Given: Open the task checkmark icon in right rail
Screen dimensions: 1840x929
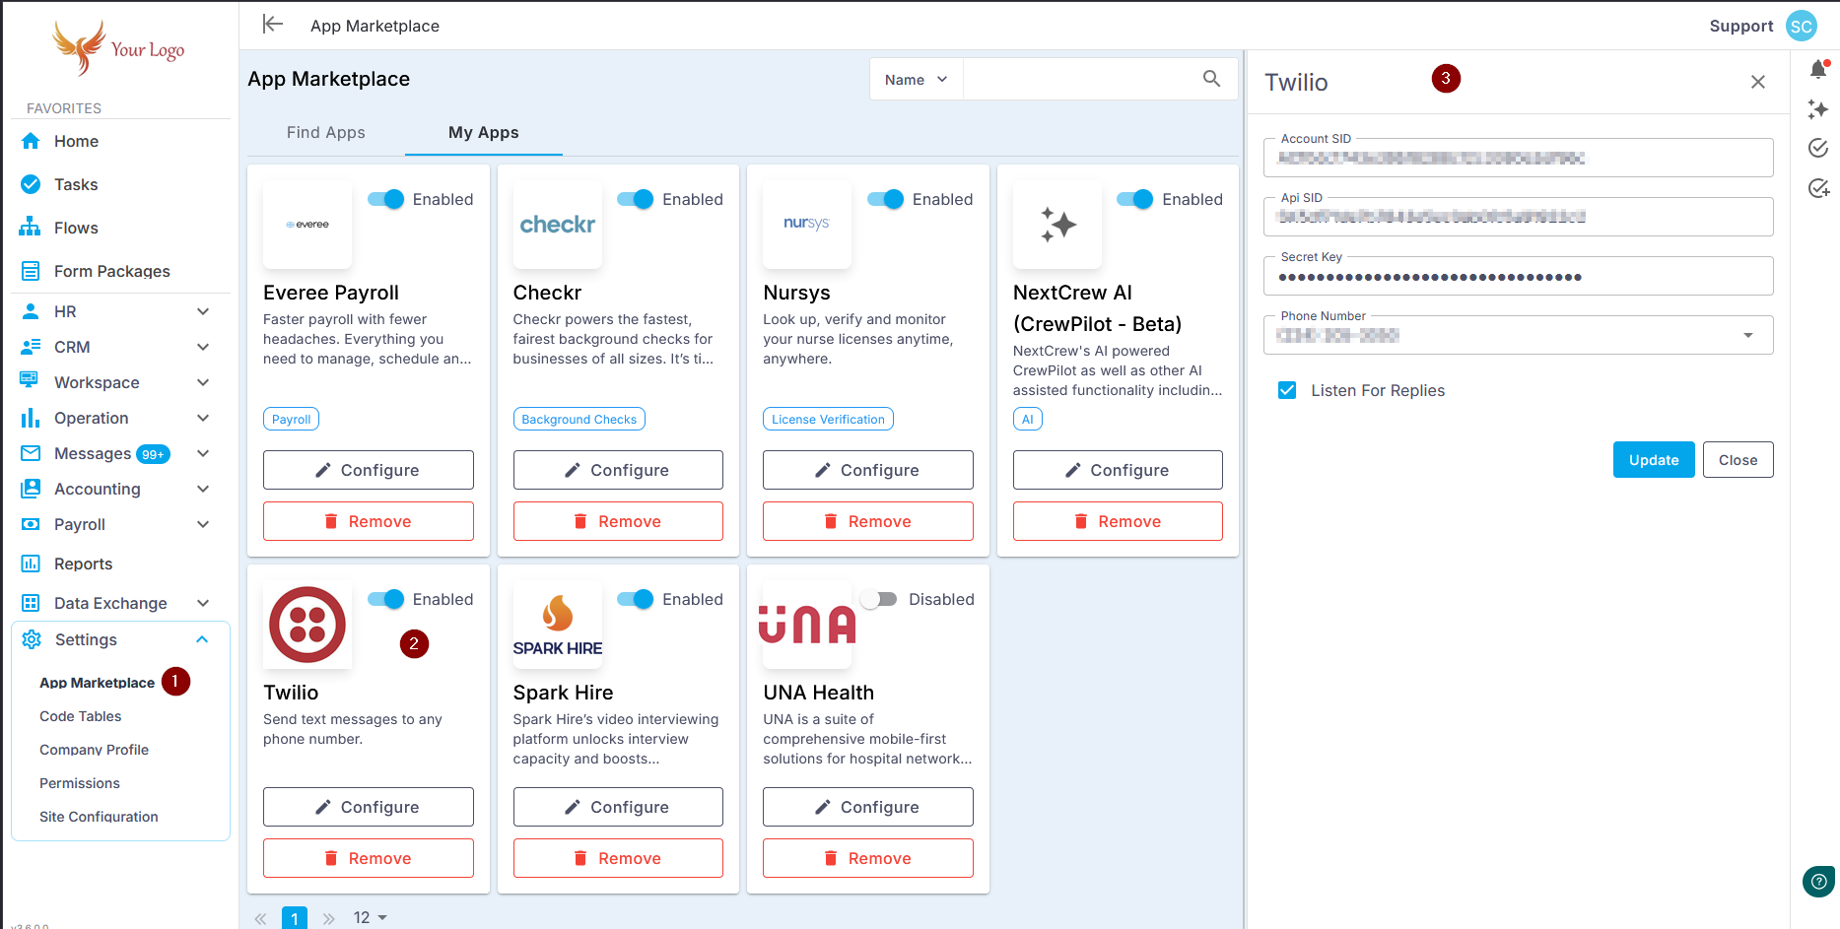Looking at the screenshot, I should tap(1818, 148).
